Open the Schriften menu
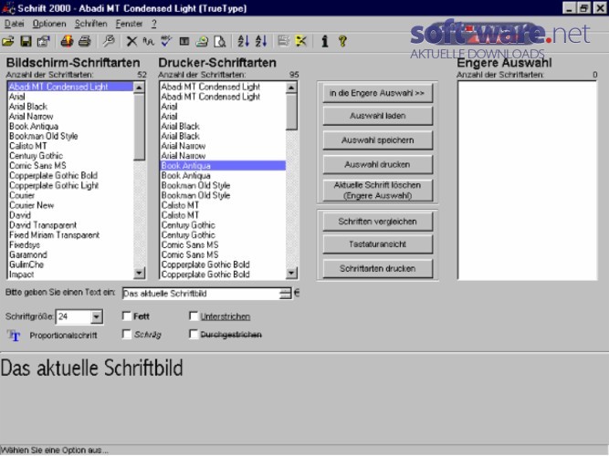609x456 pixels. pos(91,24)
